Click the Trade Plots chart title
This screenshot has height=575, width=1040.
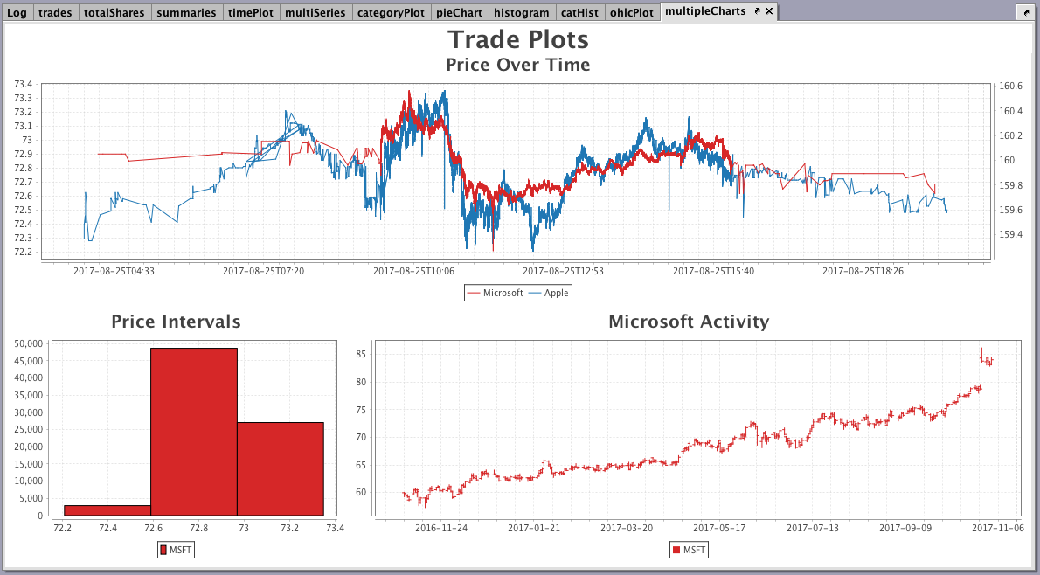tap(518, 40)
